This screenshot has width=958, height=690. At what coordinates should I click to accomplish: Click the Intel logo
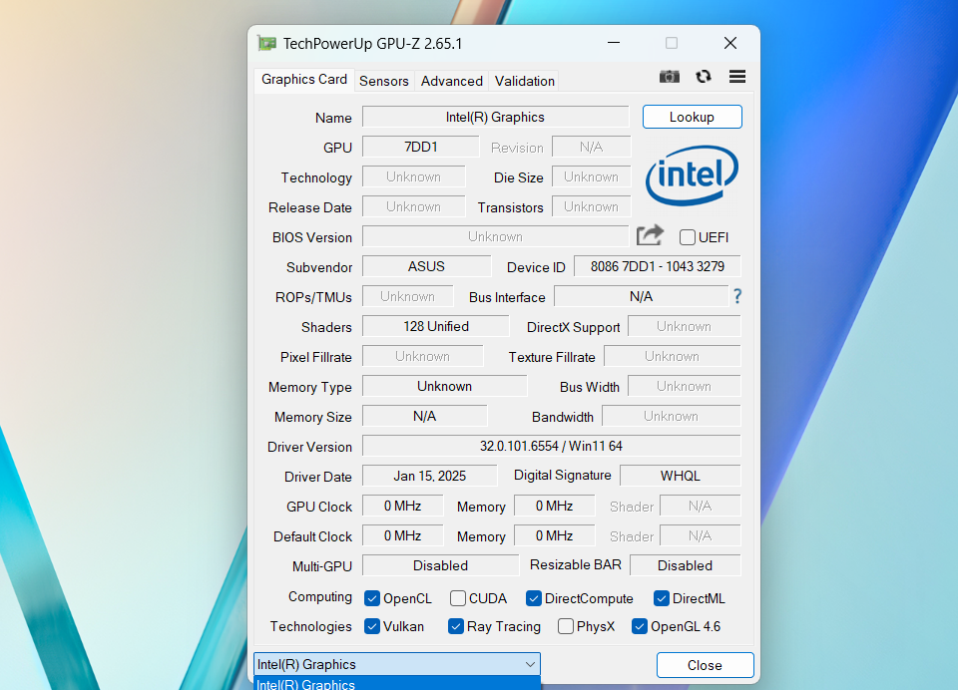pos(693,175)
